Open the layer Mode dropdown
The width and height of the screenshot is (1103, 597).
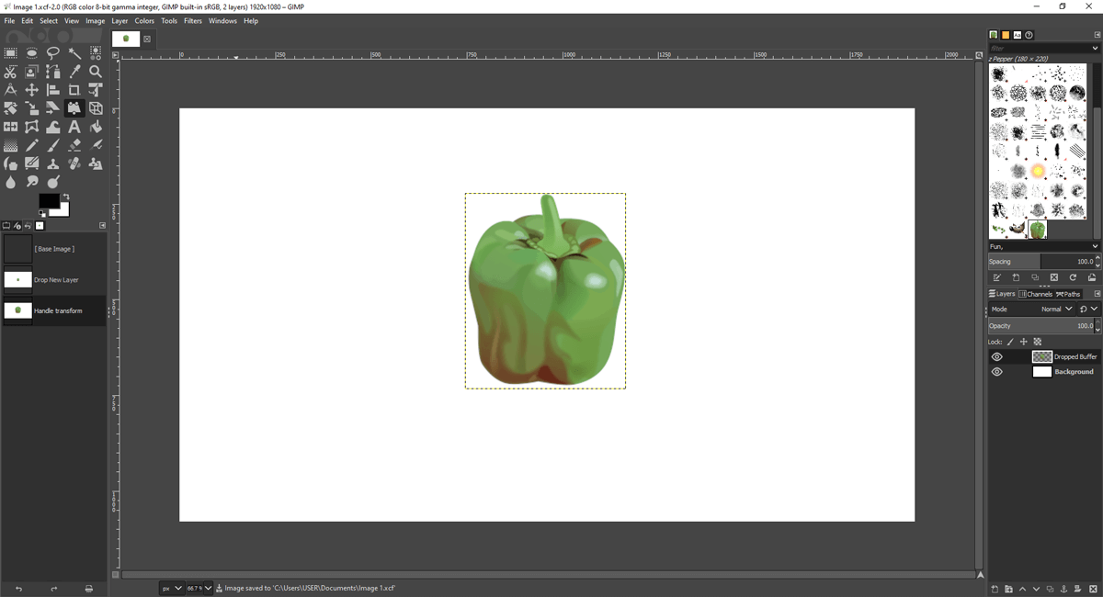(x=1057, y=310)
